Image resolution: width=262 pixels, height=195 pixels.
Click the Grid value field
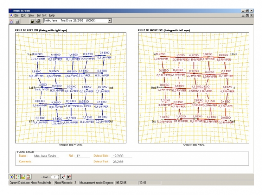(x=55, y=177)
